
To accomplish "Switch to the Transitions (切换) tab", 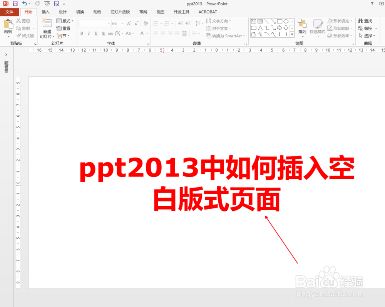I will [x=80, y=12].
